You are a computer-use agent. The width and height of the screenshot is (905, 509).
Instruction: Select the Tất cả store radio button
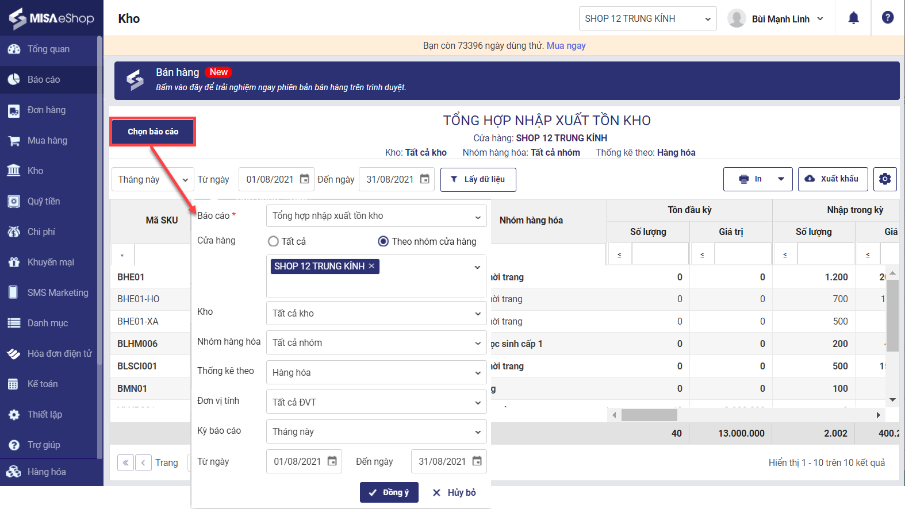point(273,241)
